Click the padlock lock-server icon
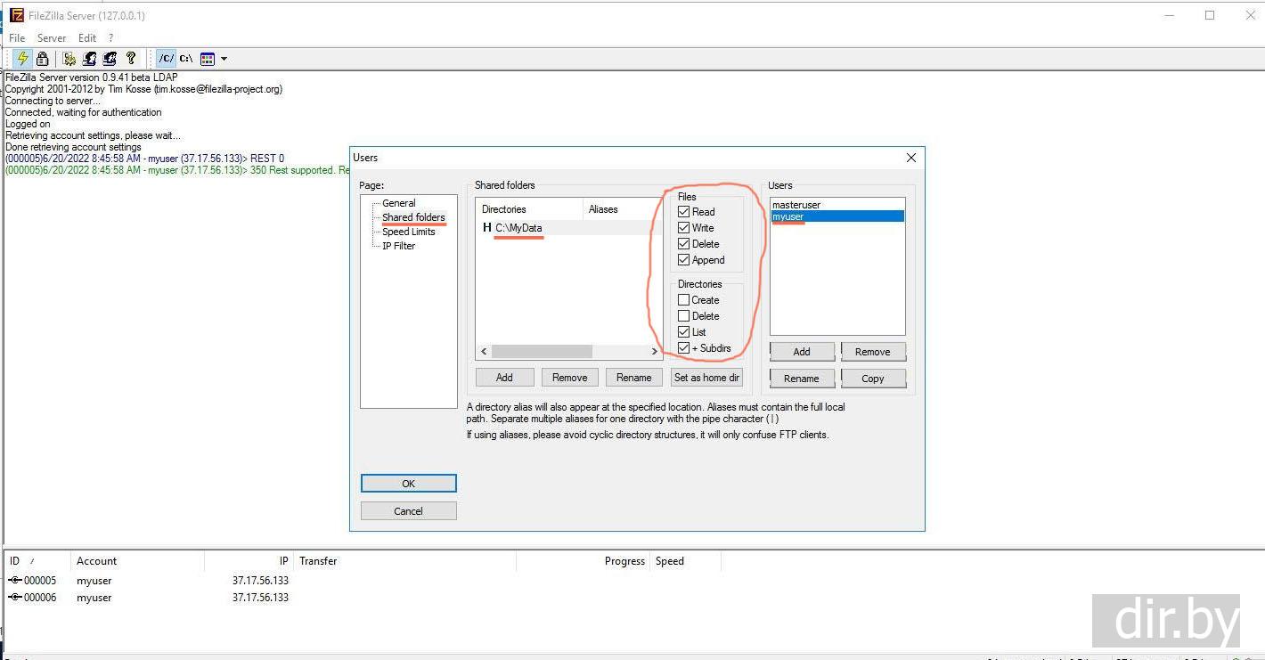The image size is (1265, 660). (x=42, y=59)
